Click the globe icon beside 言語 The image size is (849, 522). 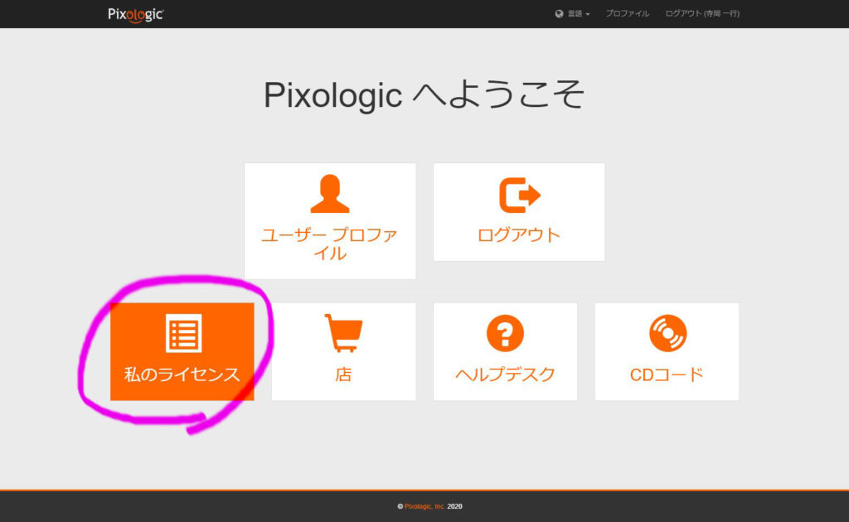point(560,13)
